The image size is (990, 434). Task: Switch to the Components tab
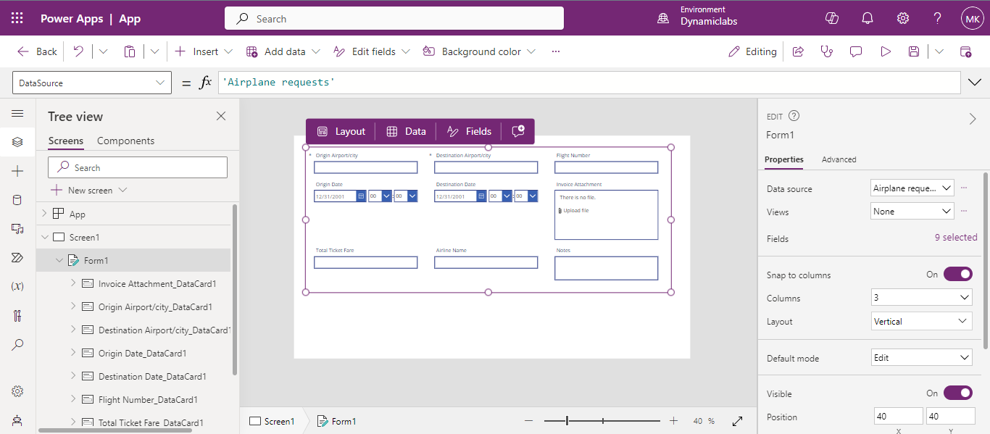pyautogui.click(x=125, y=141)
